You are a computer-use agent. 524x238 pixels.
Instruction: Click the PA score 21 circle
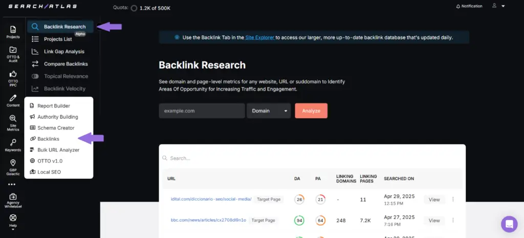[x=320, y=200]
